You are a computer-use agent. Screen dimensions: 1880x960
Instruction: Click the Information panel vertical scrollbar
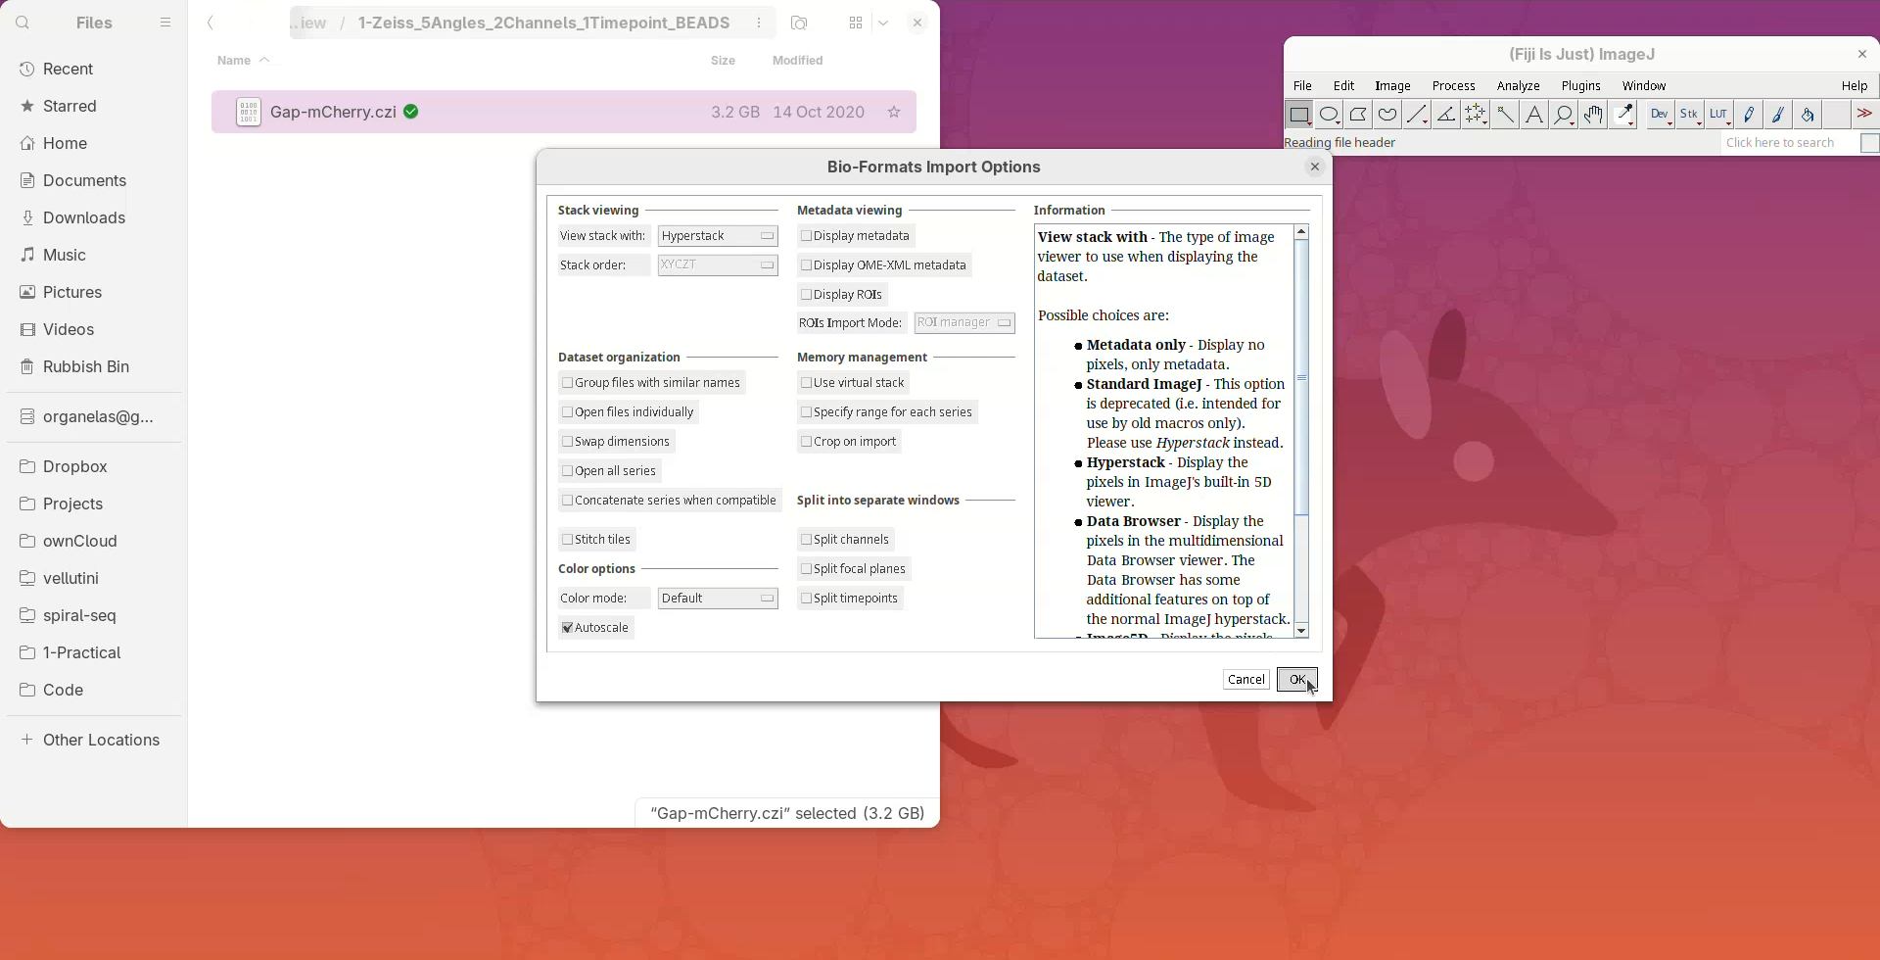tap(1301, 377)
